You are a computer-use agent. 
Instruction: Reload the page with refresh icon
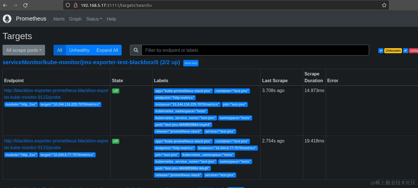point(25,5)
